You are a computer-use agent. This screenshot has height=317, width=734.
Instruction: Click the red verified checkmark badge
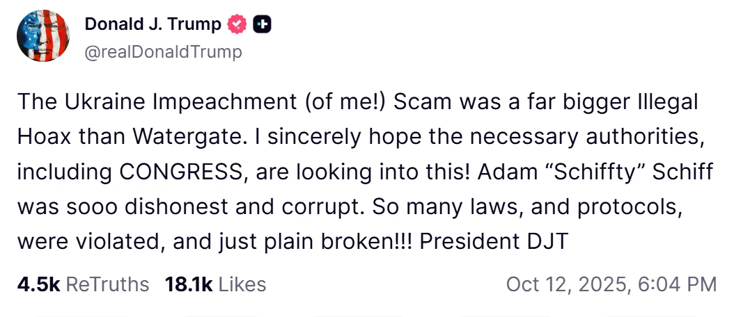238,25
